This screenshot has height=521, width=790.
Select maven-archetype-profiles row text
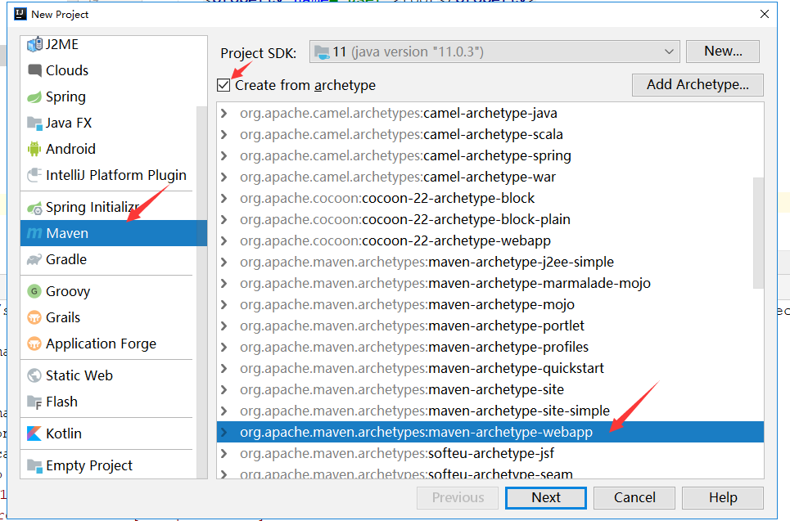click(x=414, y=348)
